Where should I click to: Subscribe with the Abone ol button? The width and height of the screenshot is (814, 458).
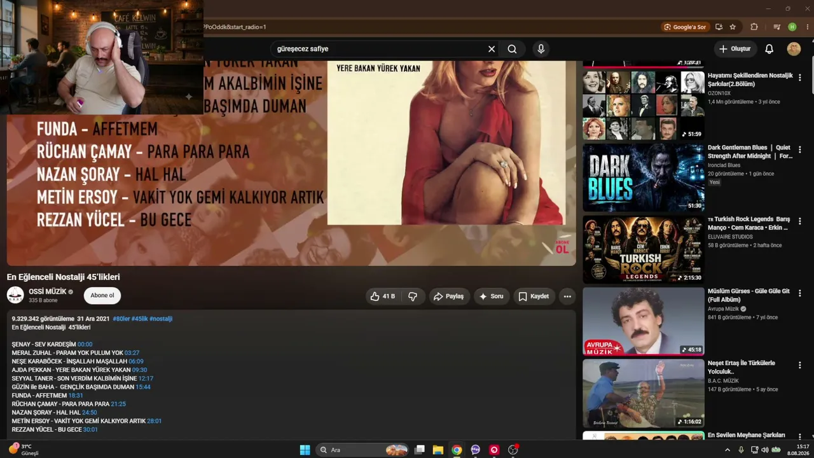[102, 296]
